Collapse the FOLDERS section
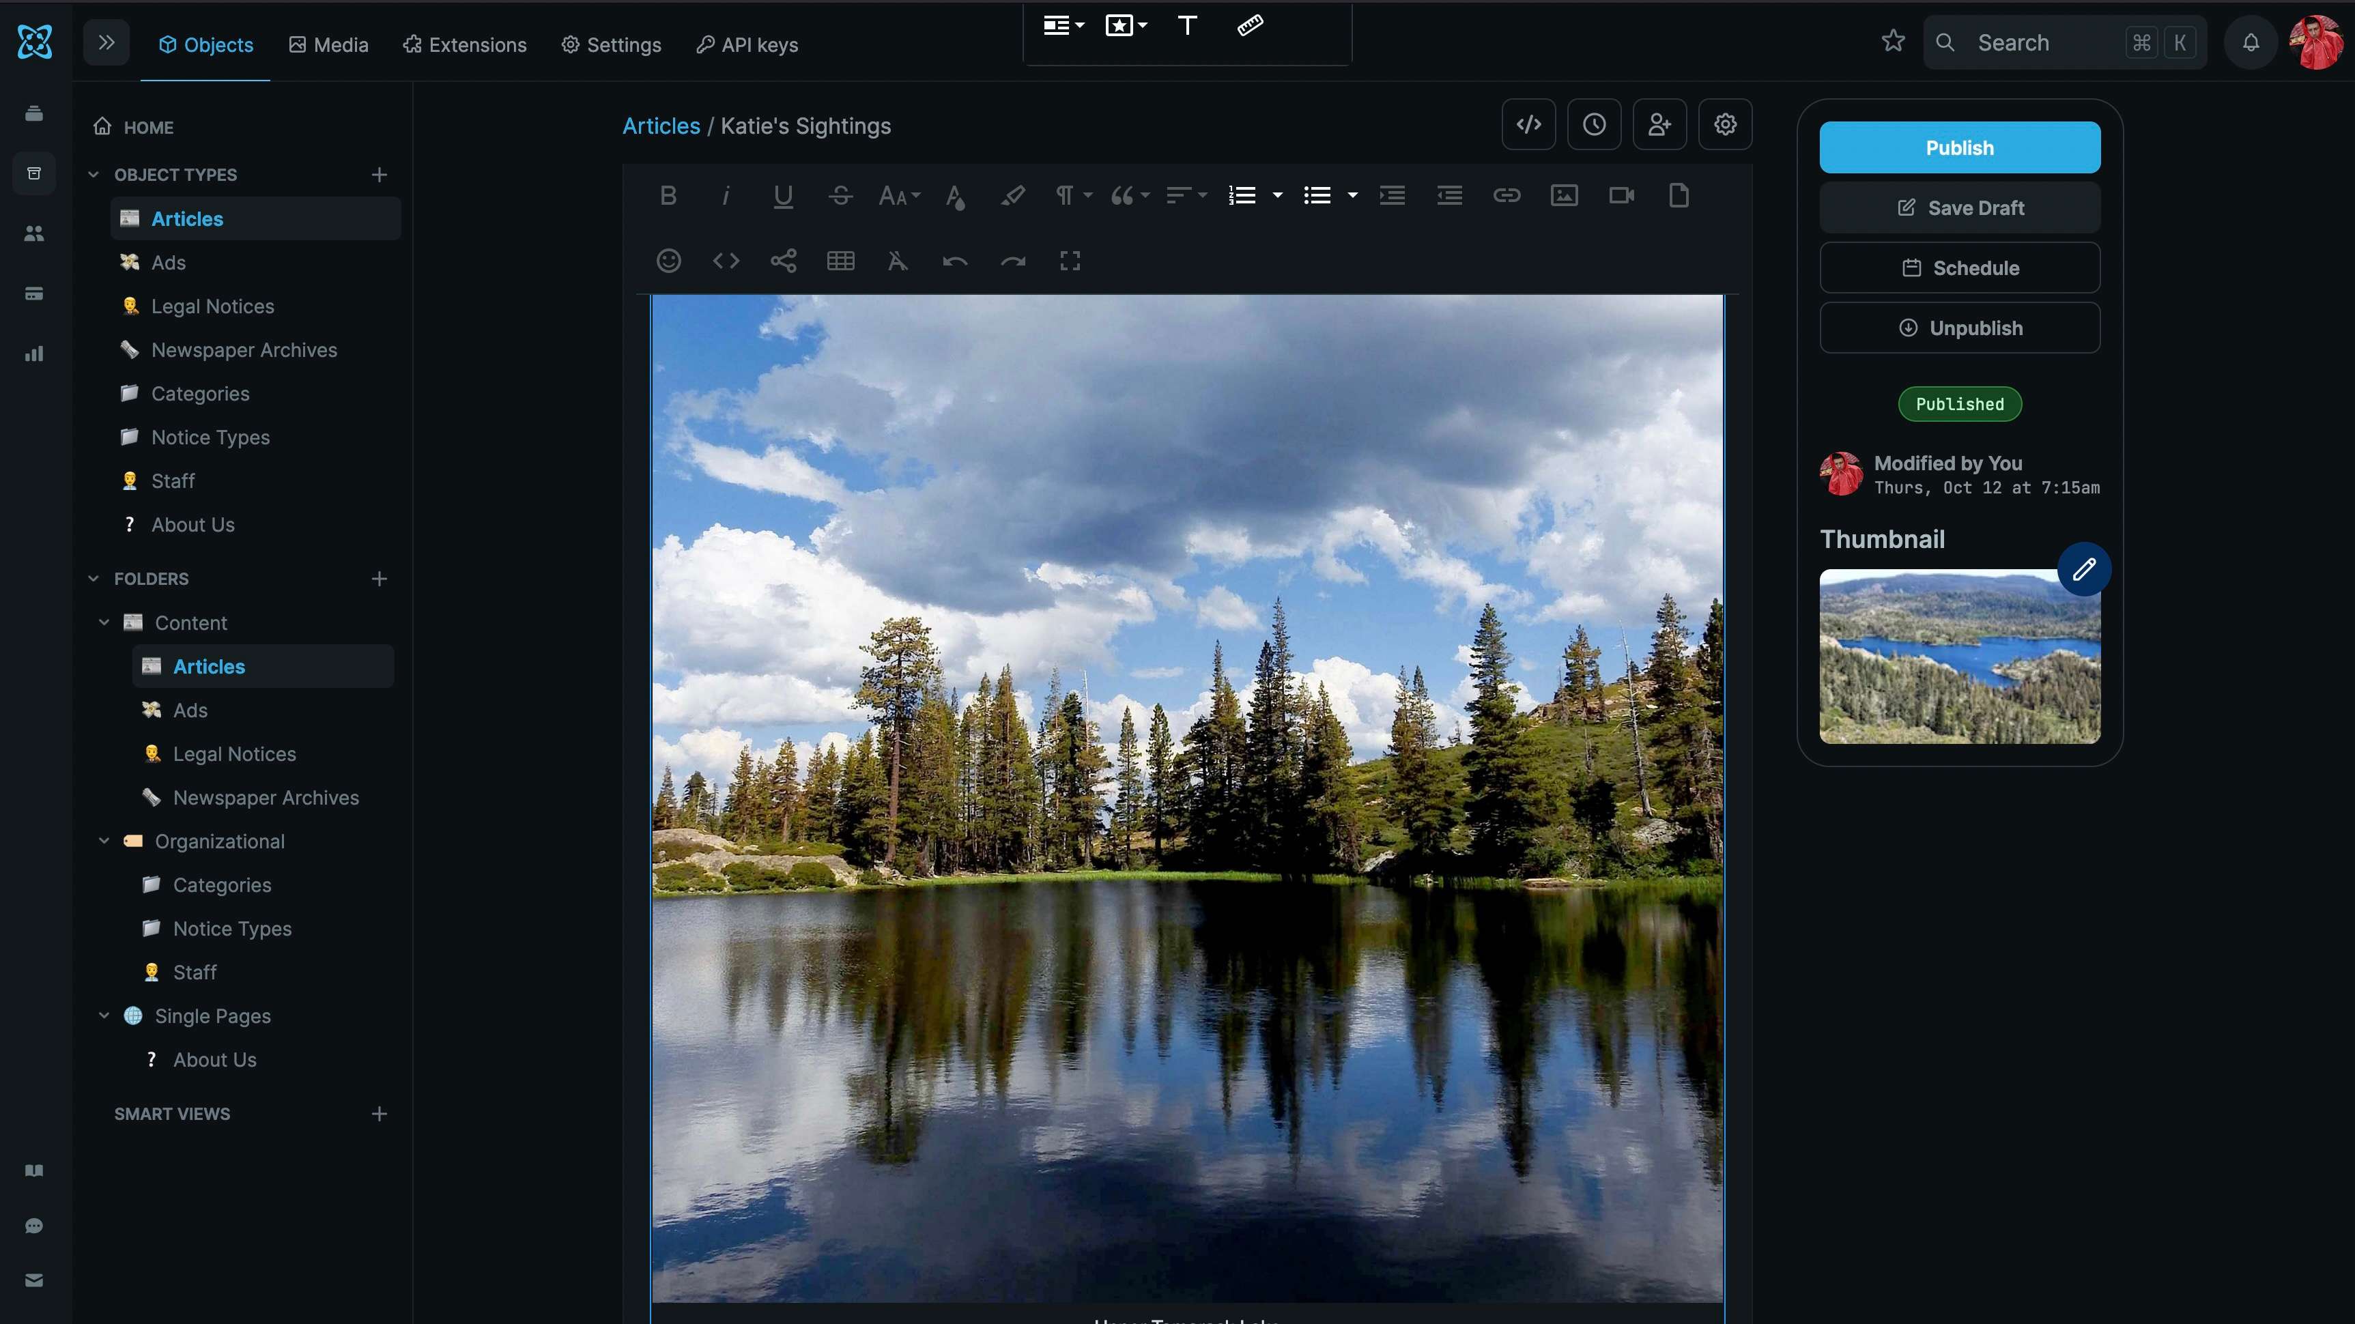Viewport: 2355px width, 1324px height. tap(94, 578)
